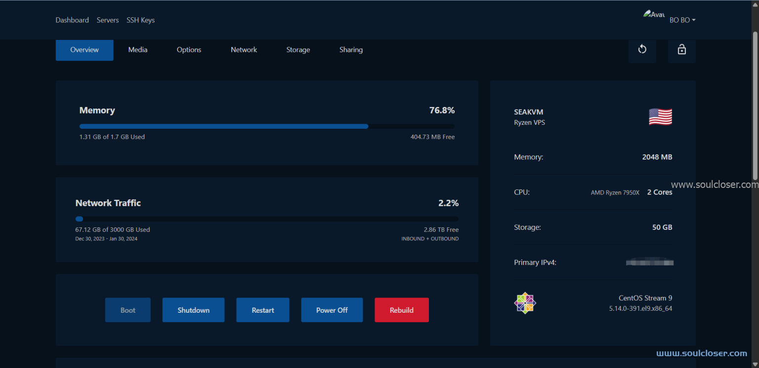The width and height of the screenshot is (759, 368).
Task: Click the United States flag icon
Action: [660, 117]
